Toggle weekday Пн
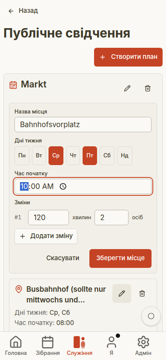The image size is (166, 360). click(22, 156)
